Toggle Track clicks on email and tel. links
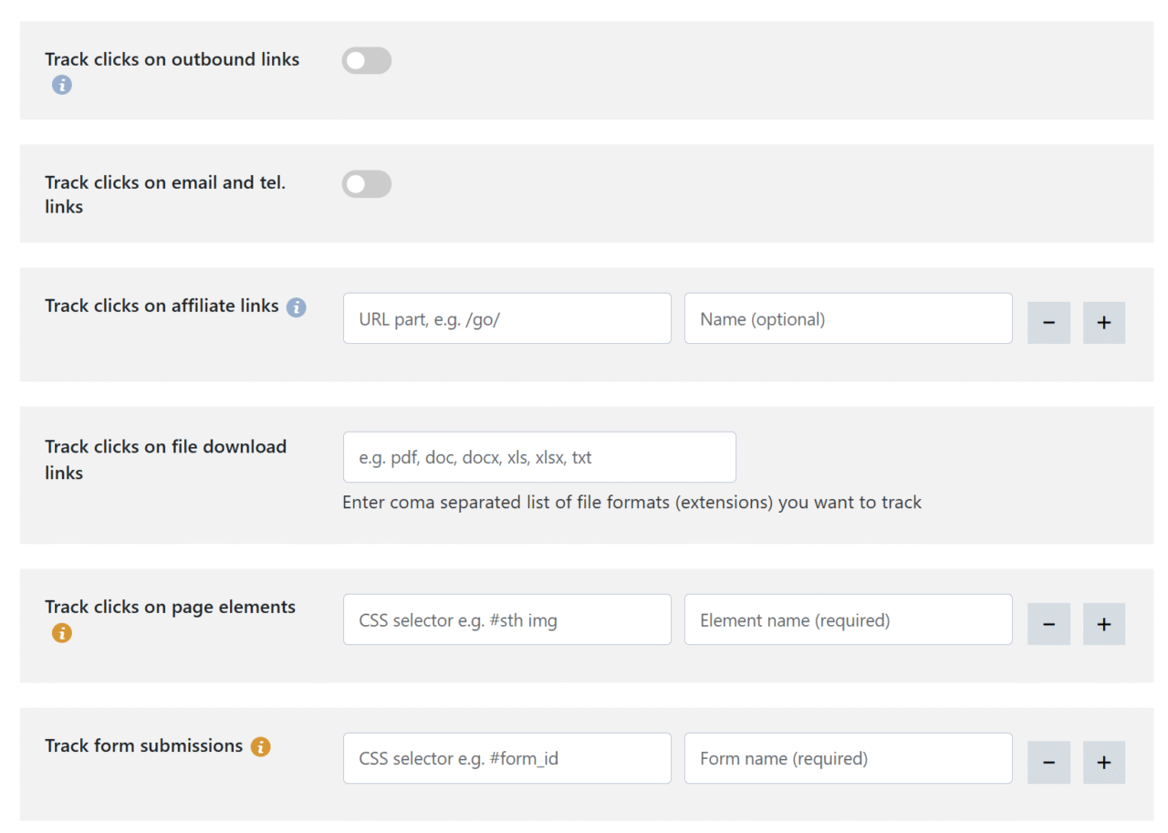 coord(367,184)
